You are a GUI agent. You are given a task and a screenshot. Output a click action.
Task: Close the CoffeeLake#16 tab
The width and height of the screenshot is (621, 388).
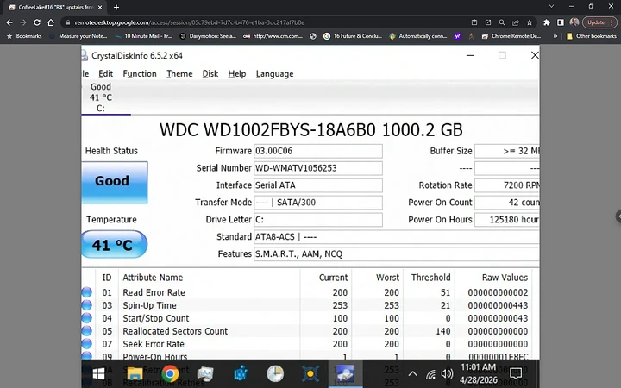tap(100, 7)
